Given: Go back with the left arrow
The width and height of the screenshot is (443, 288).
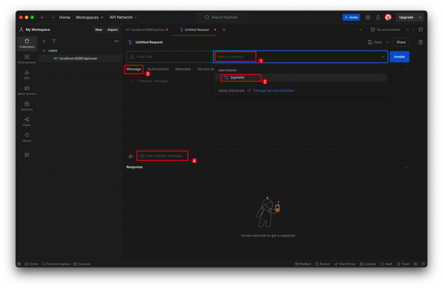Looking at the screenshot, I should coord(42,17).
